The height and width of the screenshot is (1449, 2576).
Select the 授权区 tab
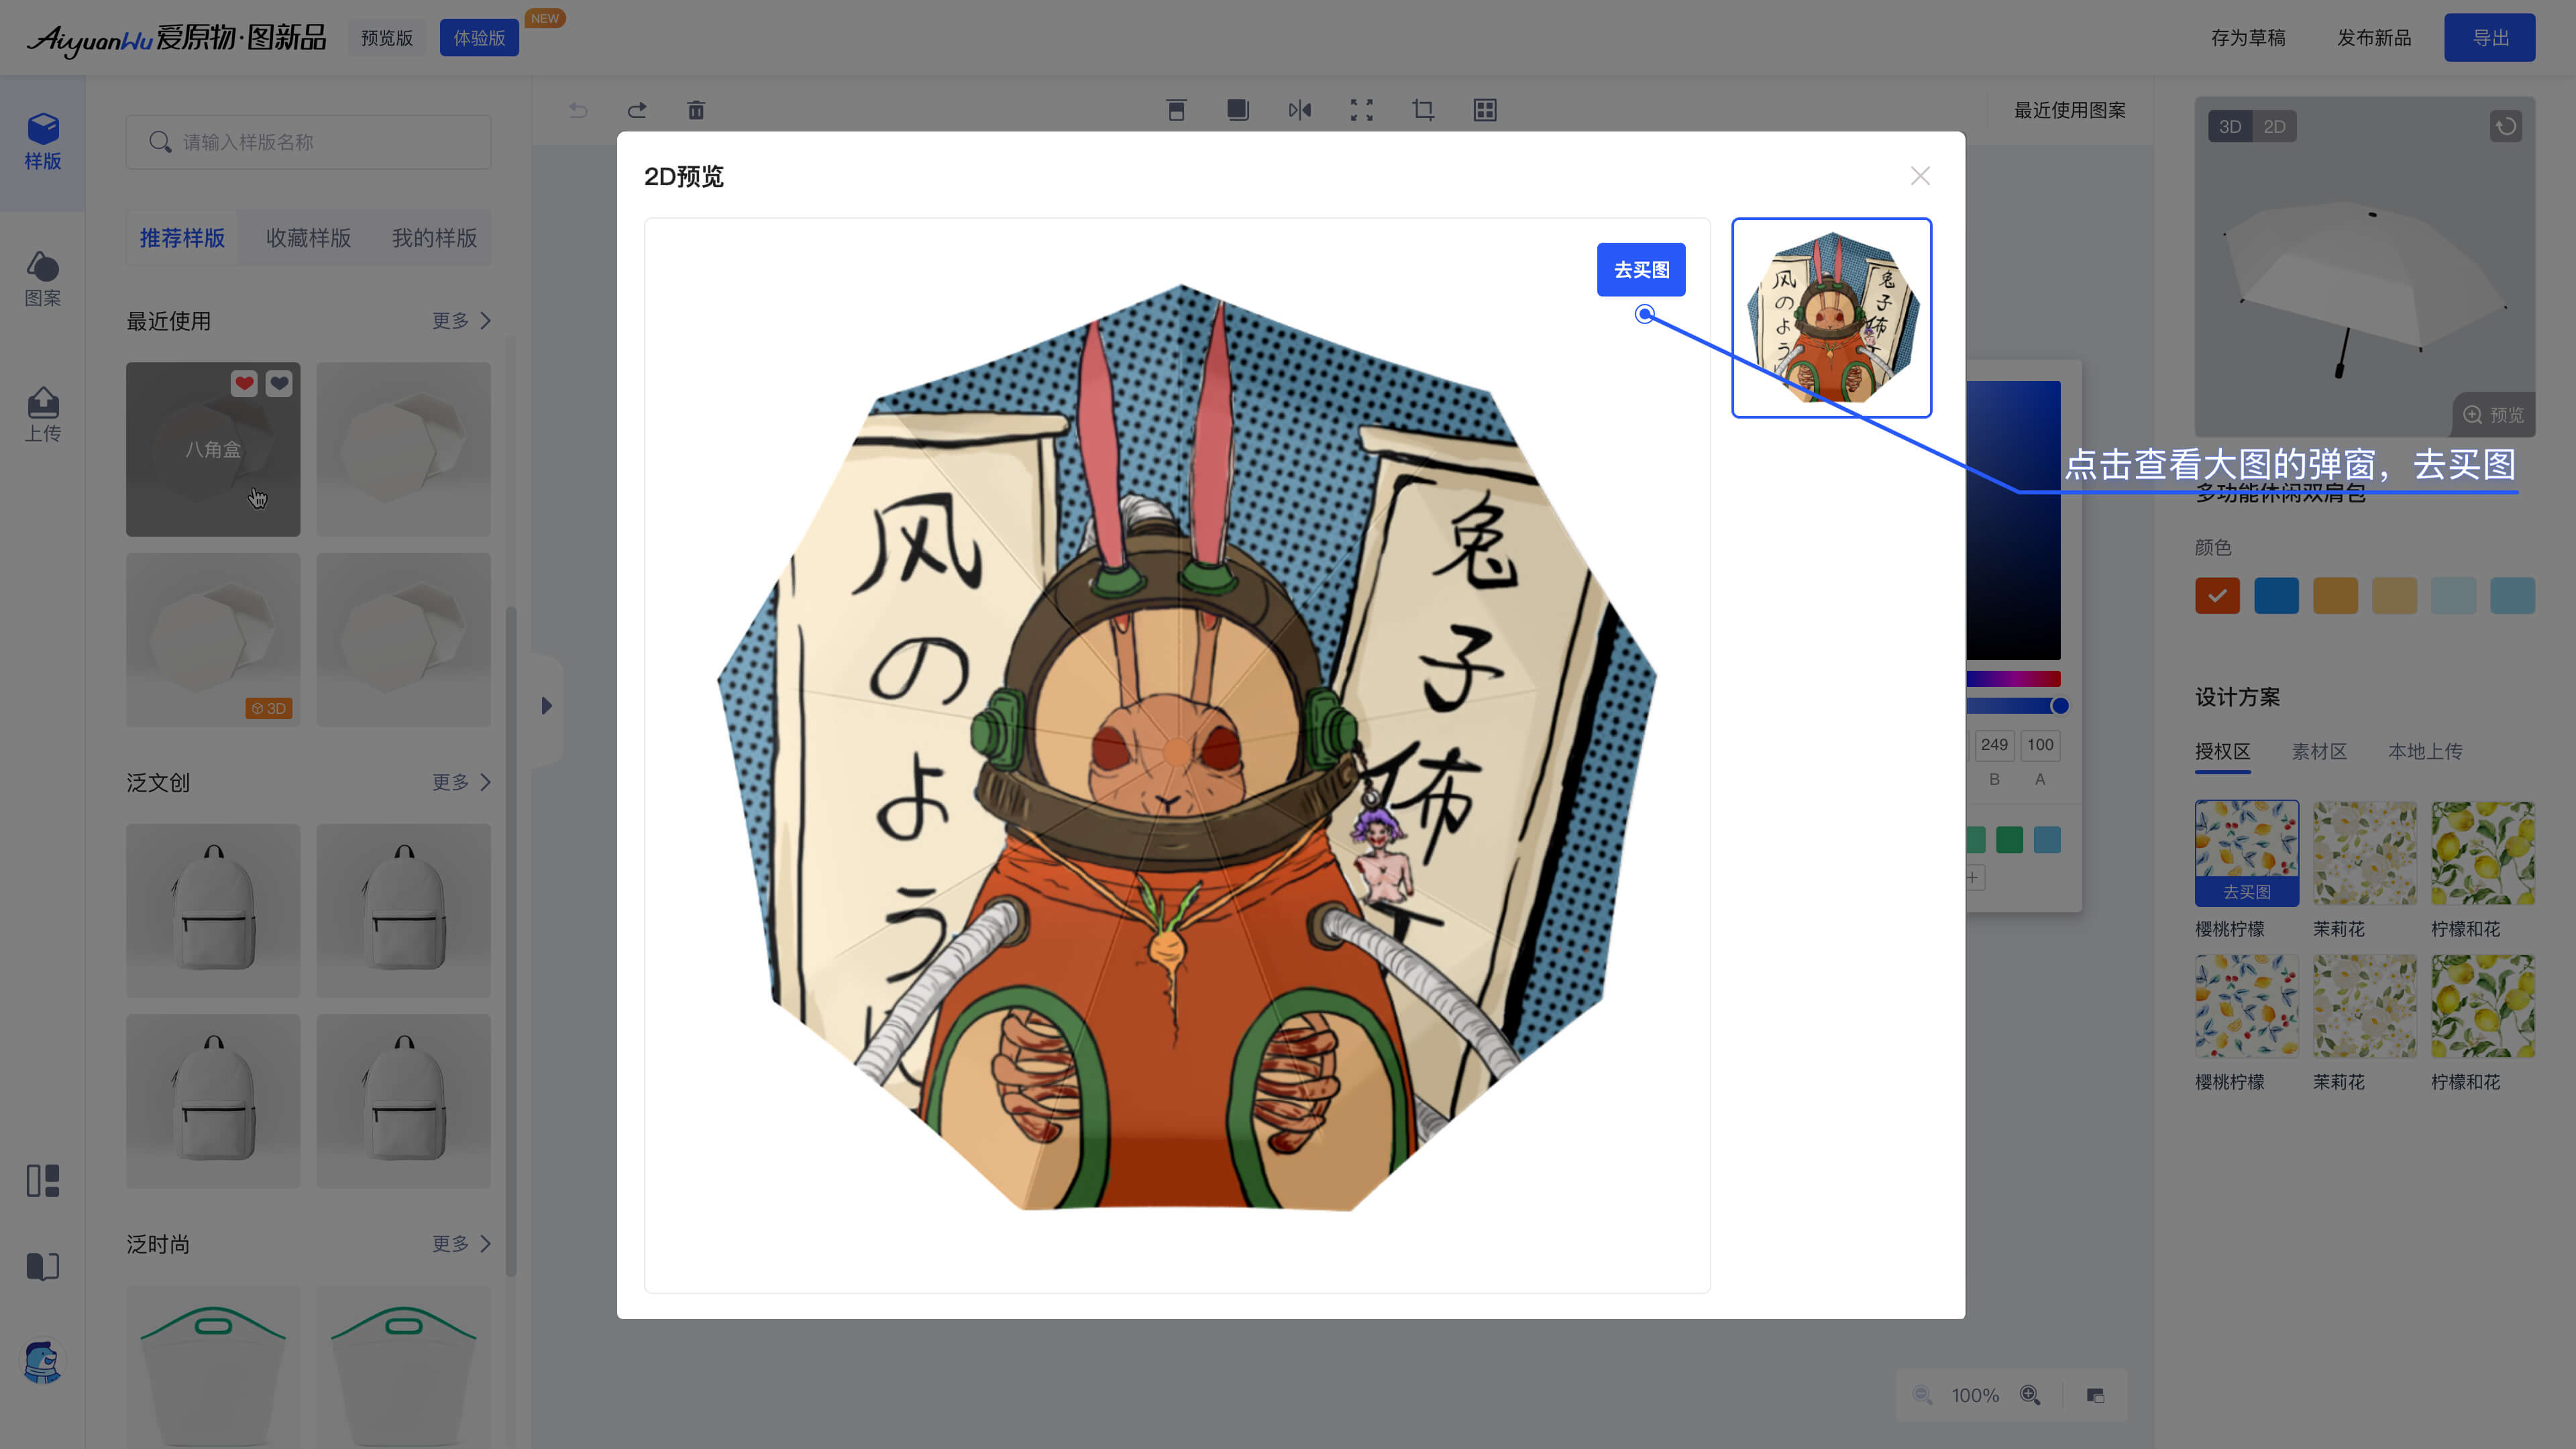click(2222, 751)
